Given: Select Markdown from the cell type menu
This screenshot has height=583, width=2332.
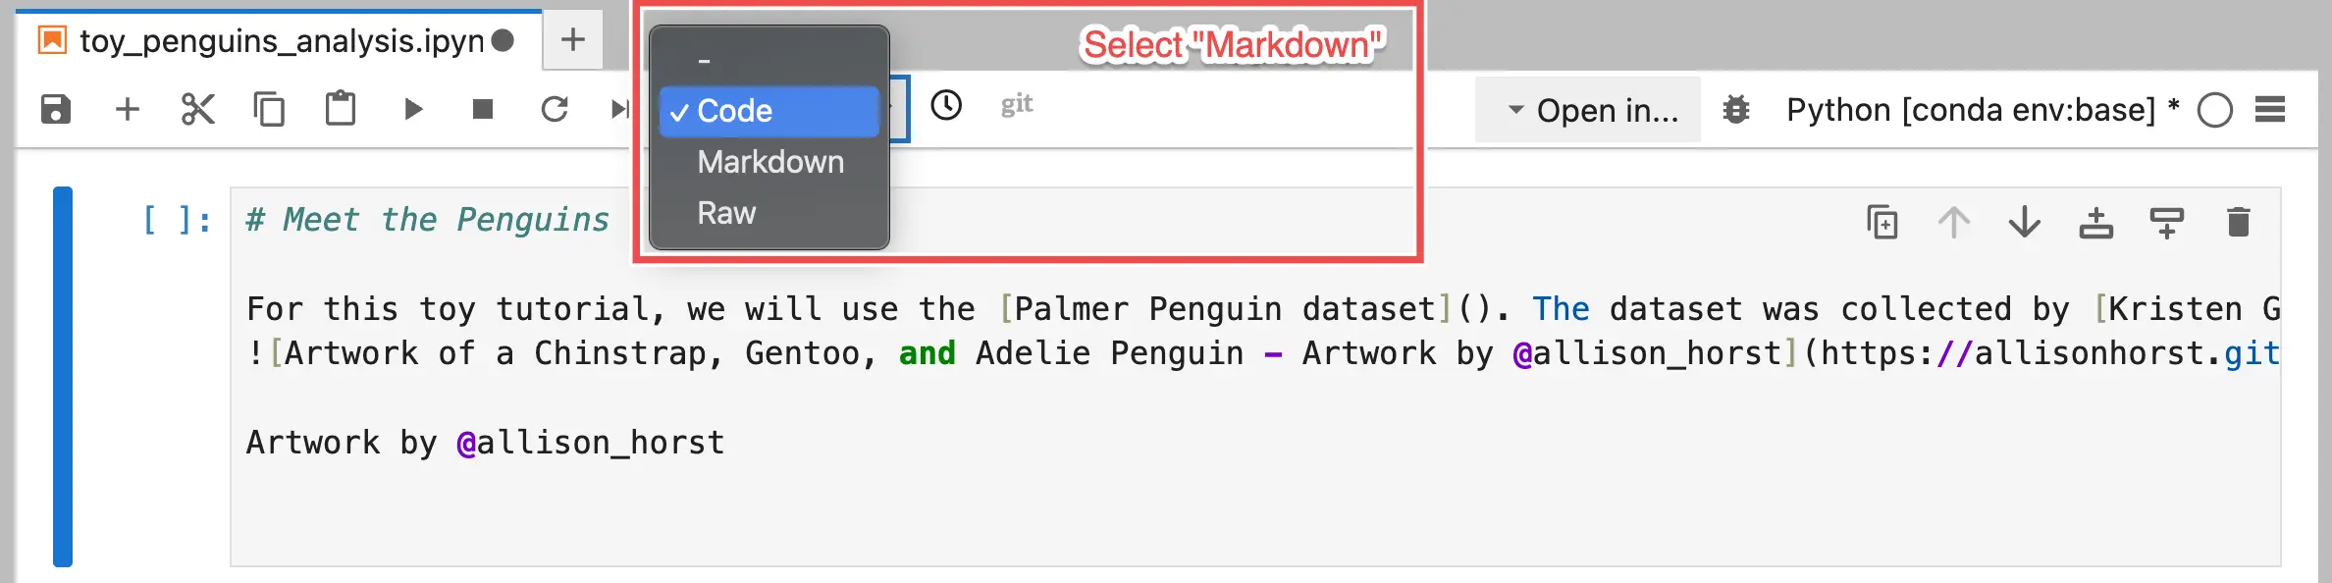Looking at the screenshot, I should tap(769, 161).
